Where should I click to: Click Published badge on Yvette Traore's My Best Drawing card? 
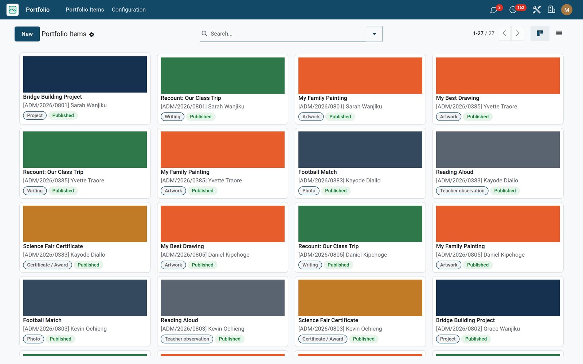(478, 117)
